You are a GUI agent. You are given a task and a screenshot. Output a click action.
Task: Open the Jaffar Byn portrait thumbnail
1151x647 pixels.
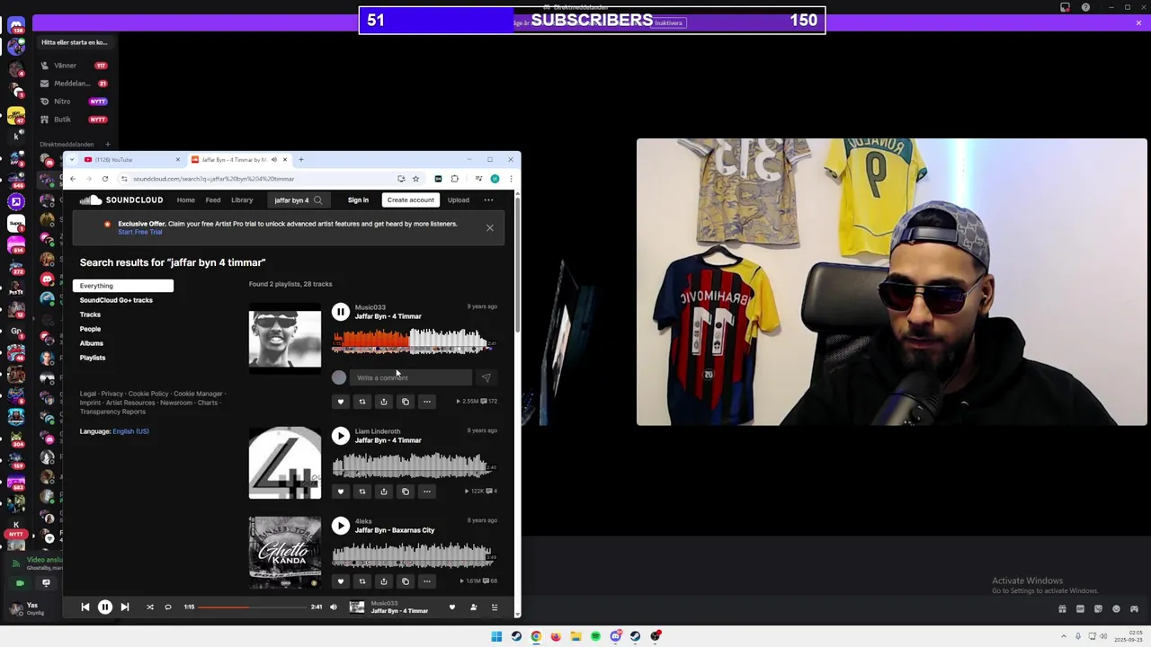(x=285, y=340)
